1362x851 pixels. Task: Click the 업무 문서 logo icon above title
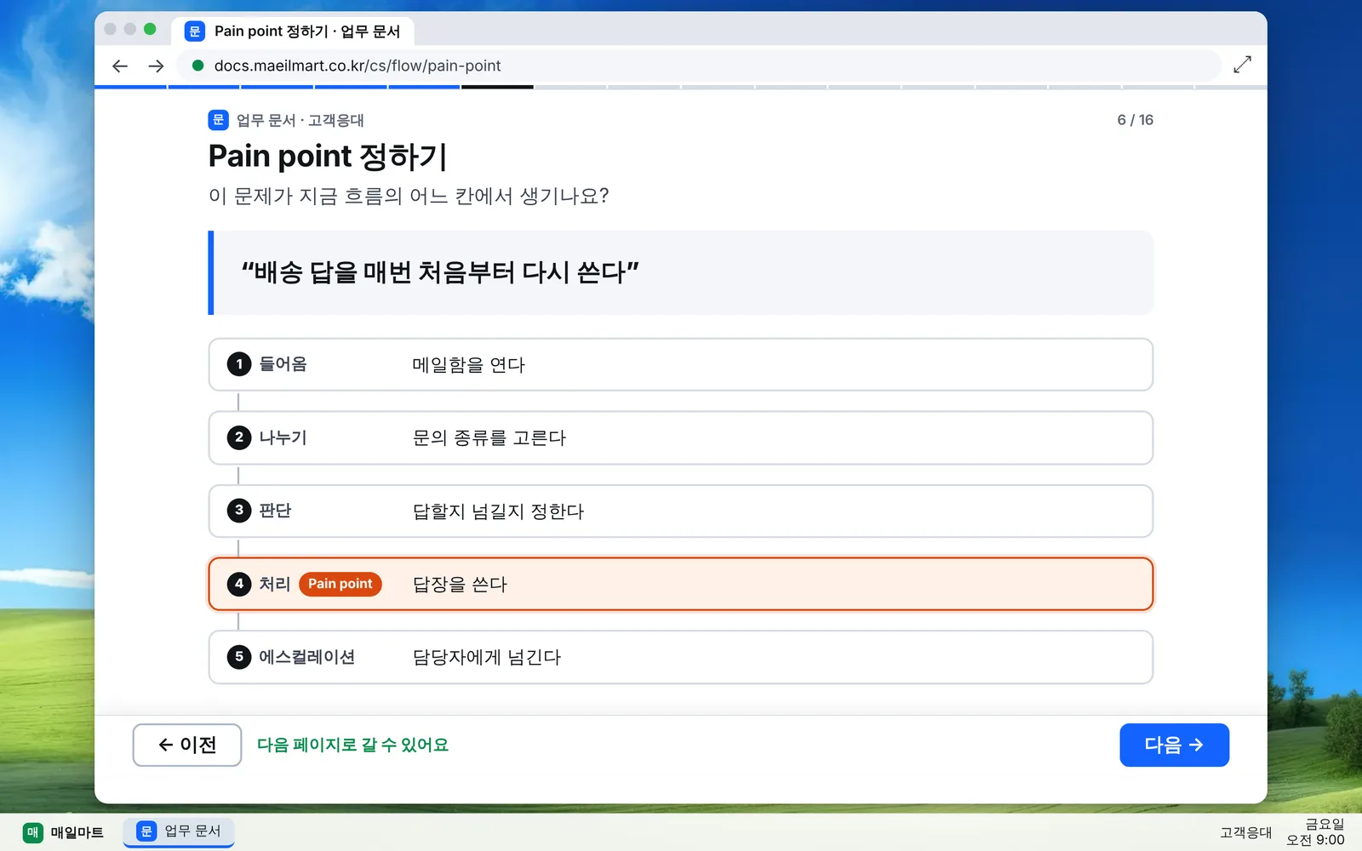point(218,120)
